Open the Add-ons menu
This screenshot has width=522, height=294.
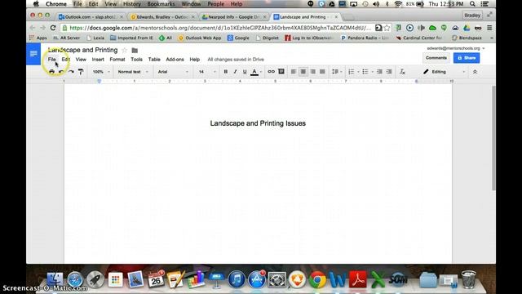click(175, 60)
